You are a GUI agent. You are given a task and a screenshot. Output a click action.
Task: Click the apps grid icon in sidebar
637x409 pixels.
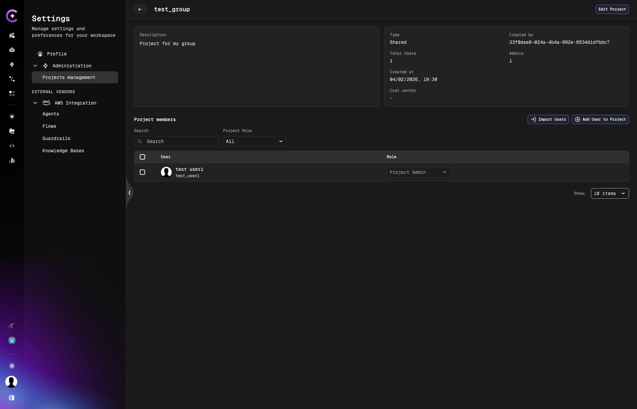click(12, 94)
